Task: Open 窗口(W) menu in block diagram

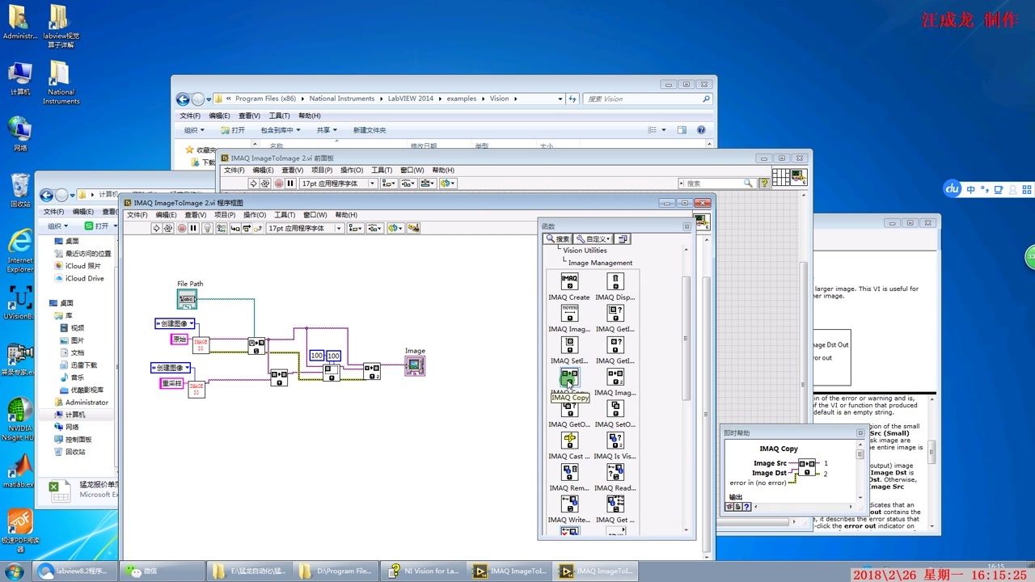Action: coord(315,215)
